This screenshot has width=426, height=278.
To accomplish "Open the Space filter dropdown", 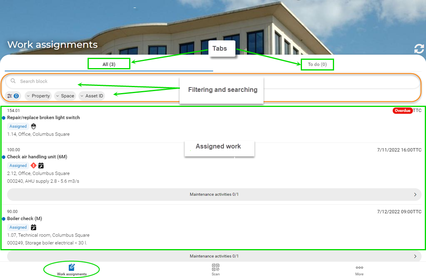I will pyautogui.click(x=65, y=95).
